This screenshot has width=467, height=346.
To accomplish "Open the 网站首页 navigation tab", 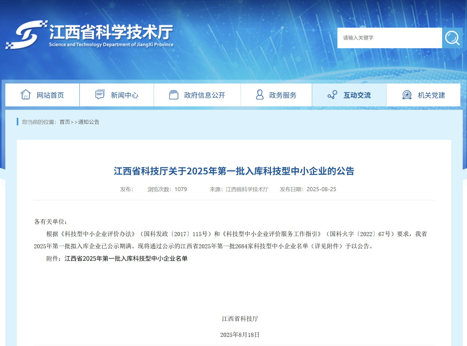I will (50, 95).
